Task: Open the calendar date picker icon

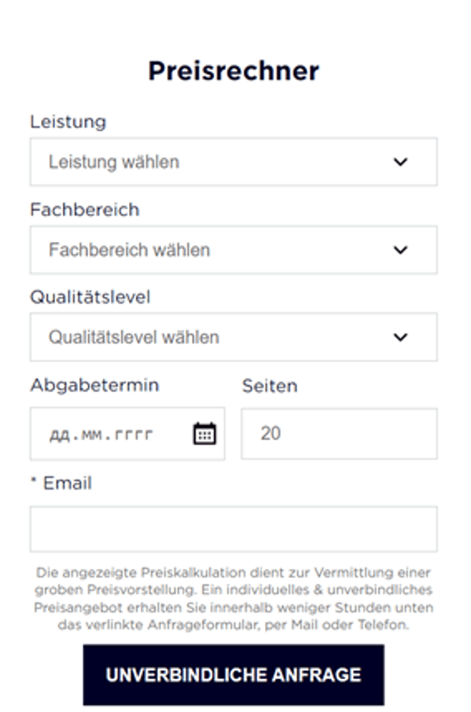Action: point(205,434)
